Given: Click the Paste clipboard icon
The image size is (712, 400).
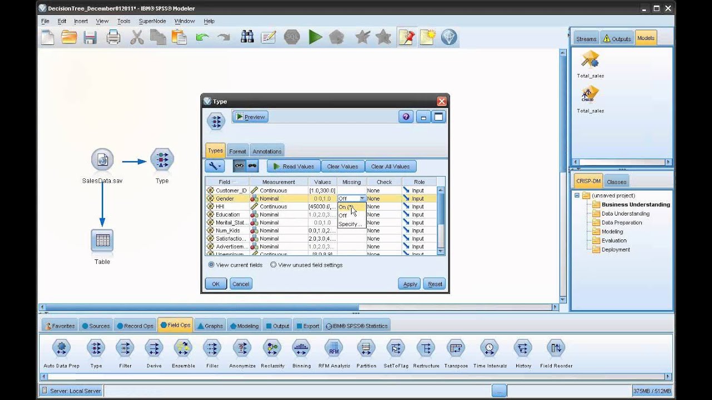Looking at the screenshot, I should coord(179,37).
